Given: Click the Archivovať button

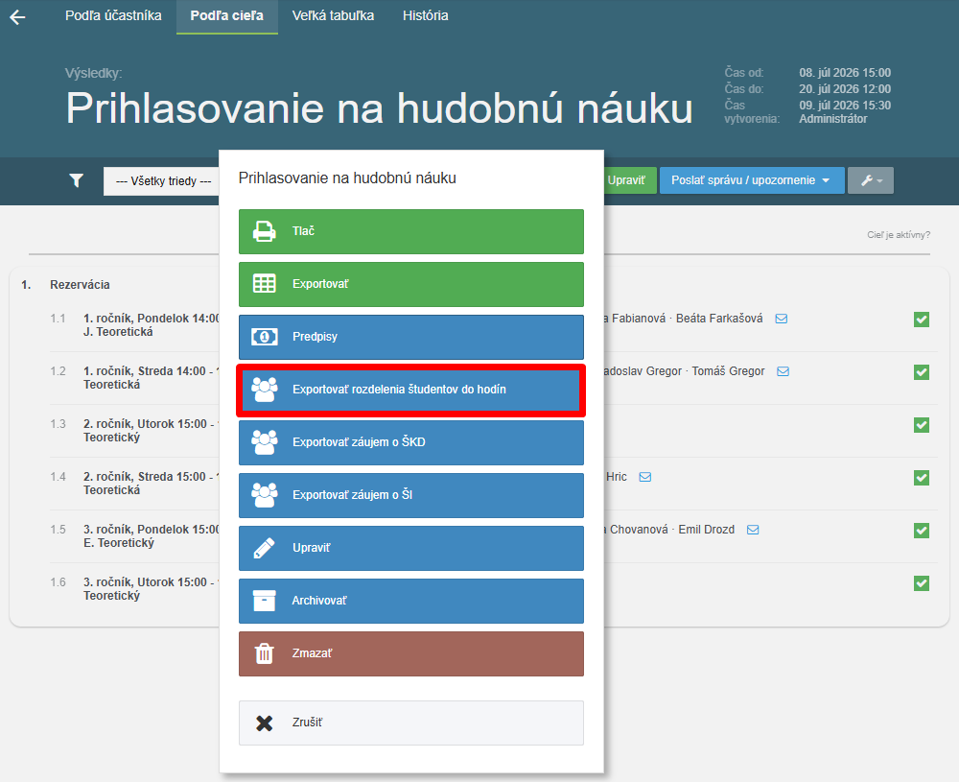Looking at the screenshot, I should (411, 601).
